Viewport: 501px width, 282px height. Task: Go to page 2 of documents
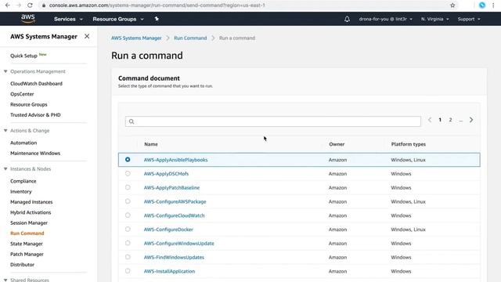click(x=450, y=120)
